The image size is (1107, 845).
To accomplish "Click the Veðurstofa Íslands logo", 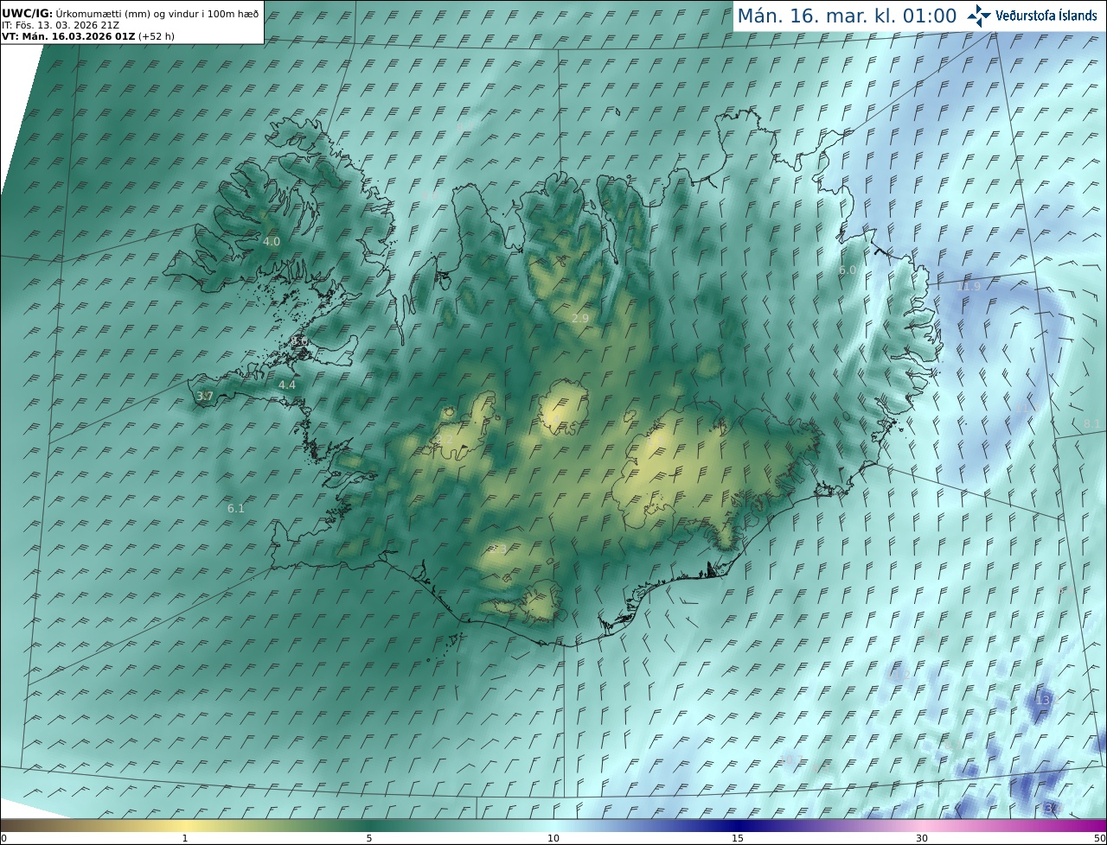I will pyautogui.click(x=1032, y=16).
